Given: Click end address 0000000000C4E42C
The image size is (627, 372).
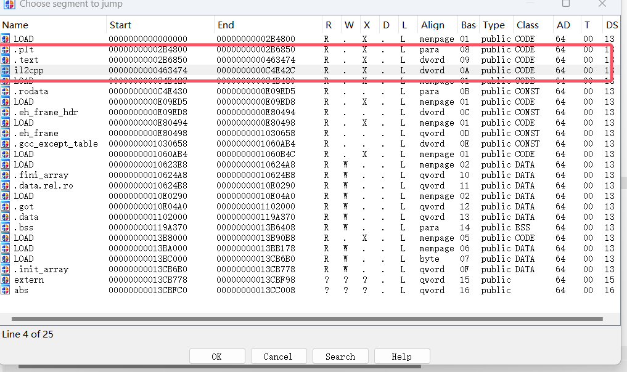Looking at the screenshot, I should (x=256, y=70).
